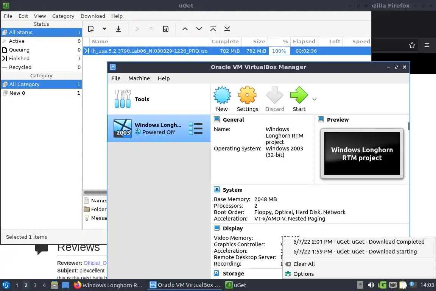Open uGet View menu
Viewport: 436px width, 291px height.
[40, 16]
